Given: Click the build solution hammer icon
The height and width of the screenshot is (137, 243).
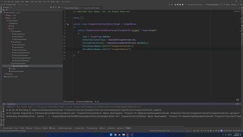Looking at the screenshot, I should (169, 5).
